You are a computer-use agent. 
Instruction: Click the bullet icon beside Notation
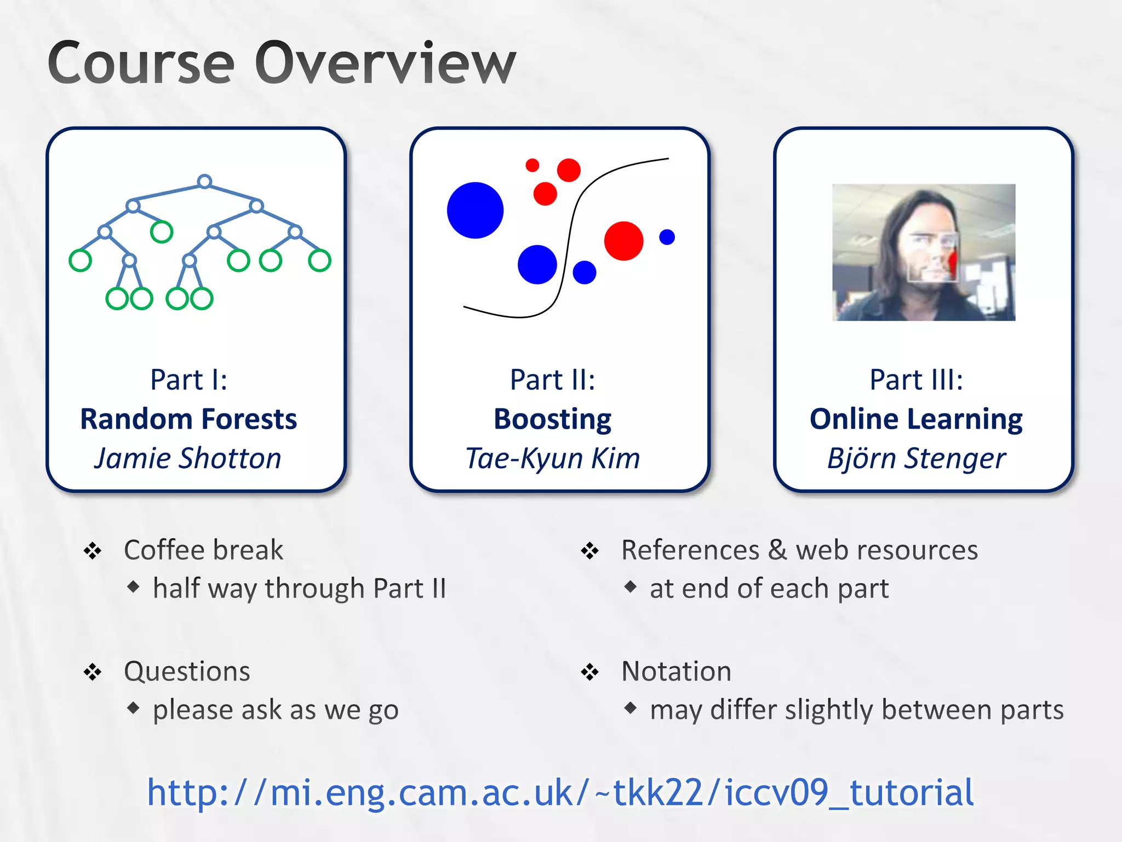click(590, 672)
